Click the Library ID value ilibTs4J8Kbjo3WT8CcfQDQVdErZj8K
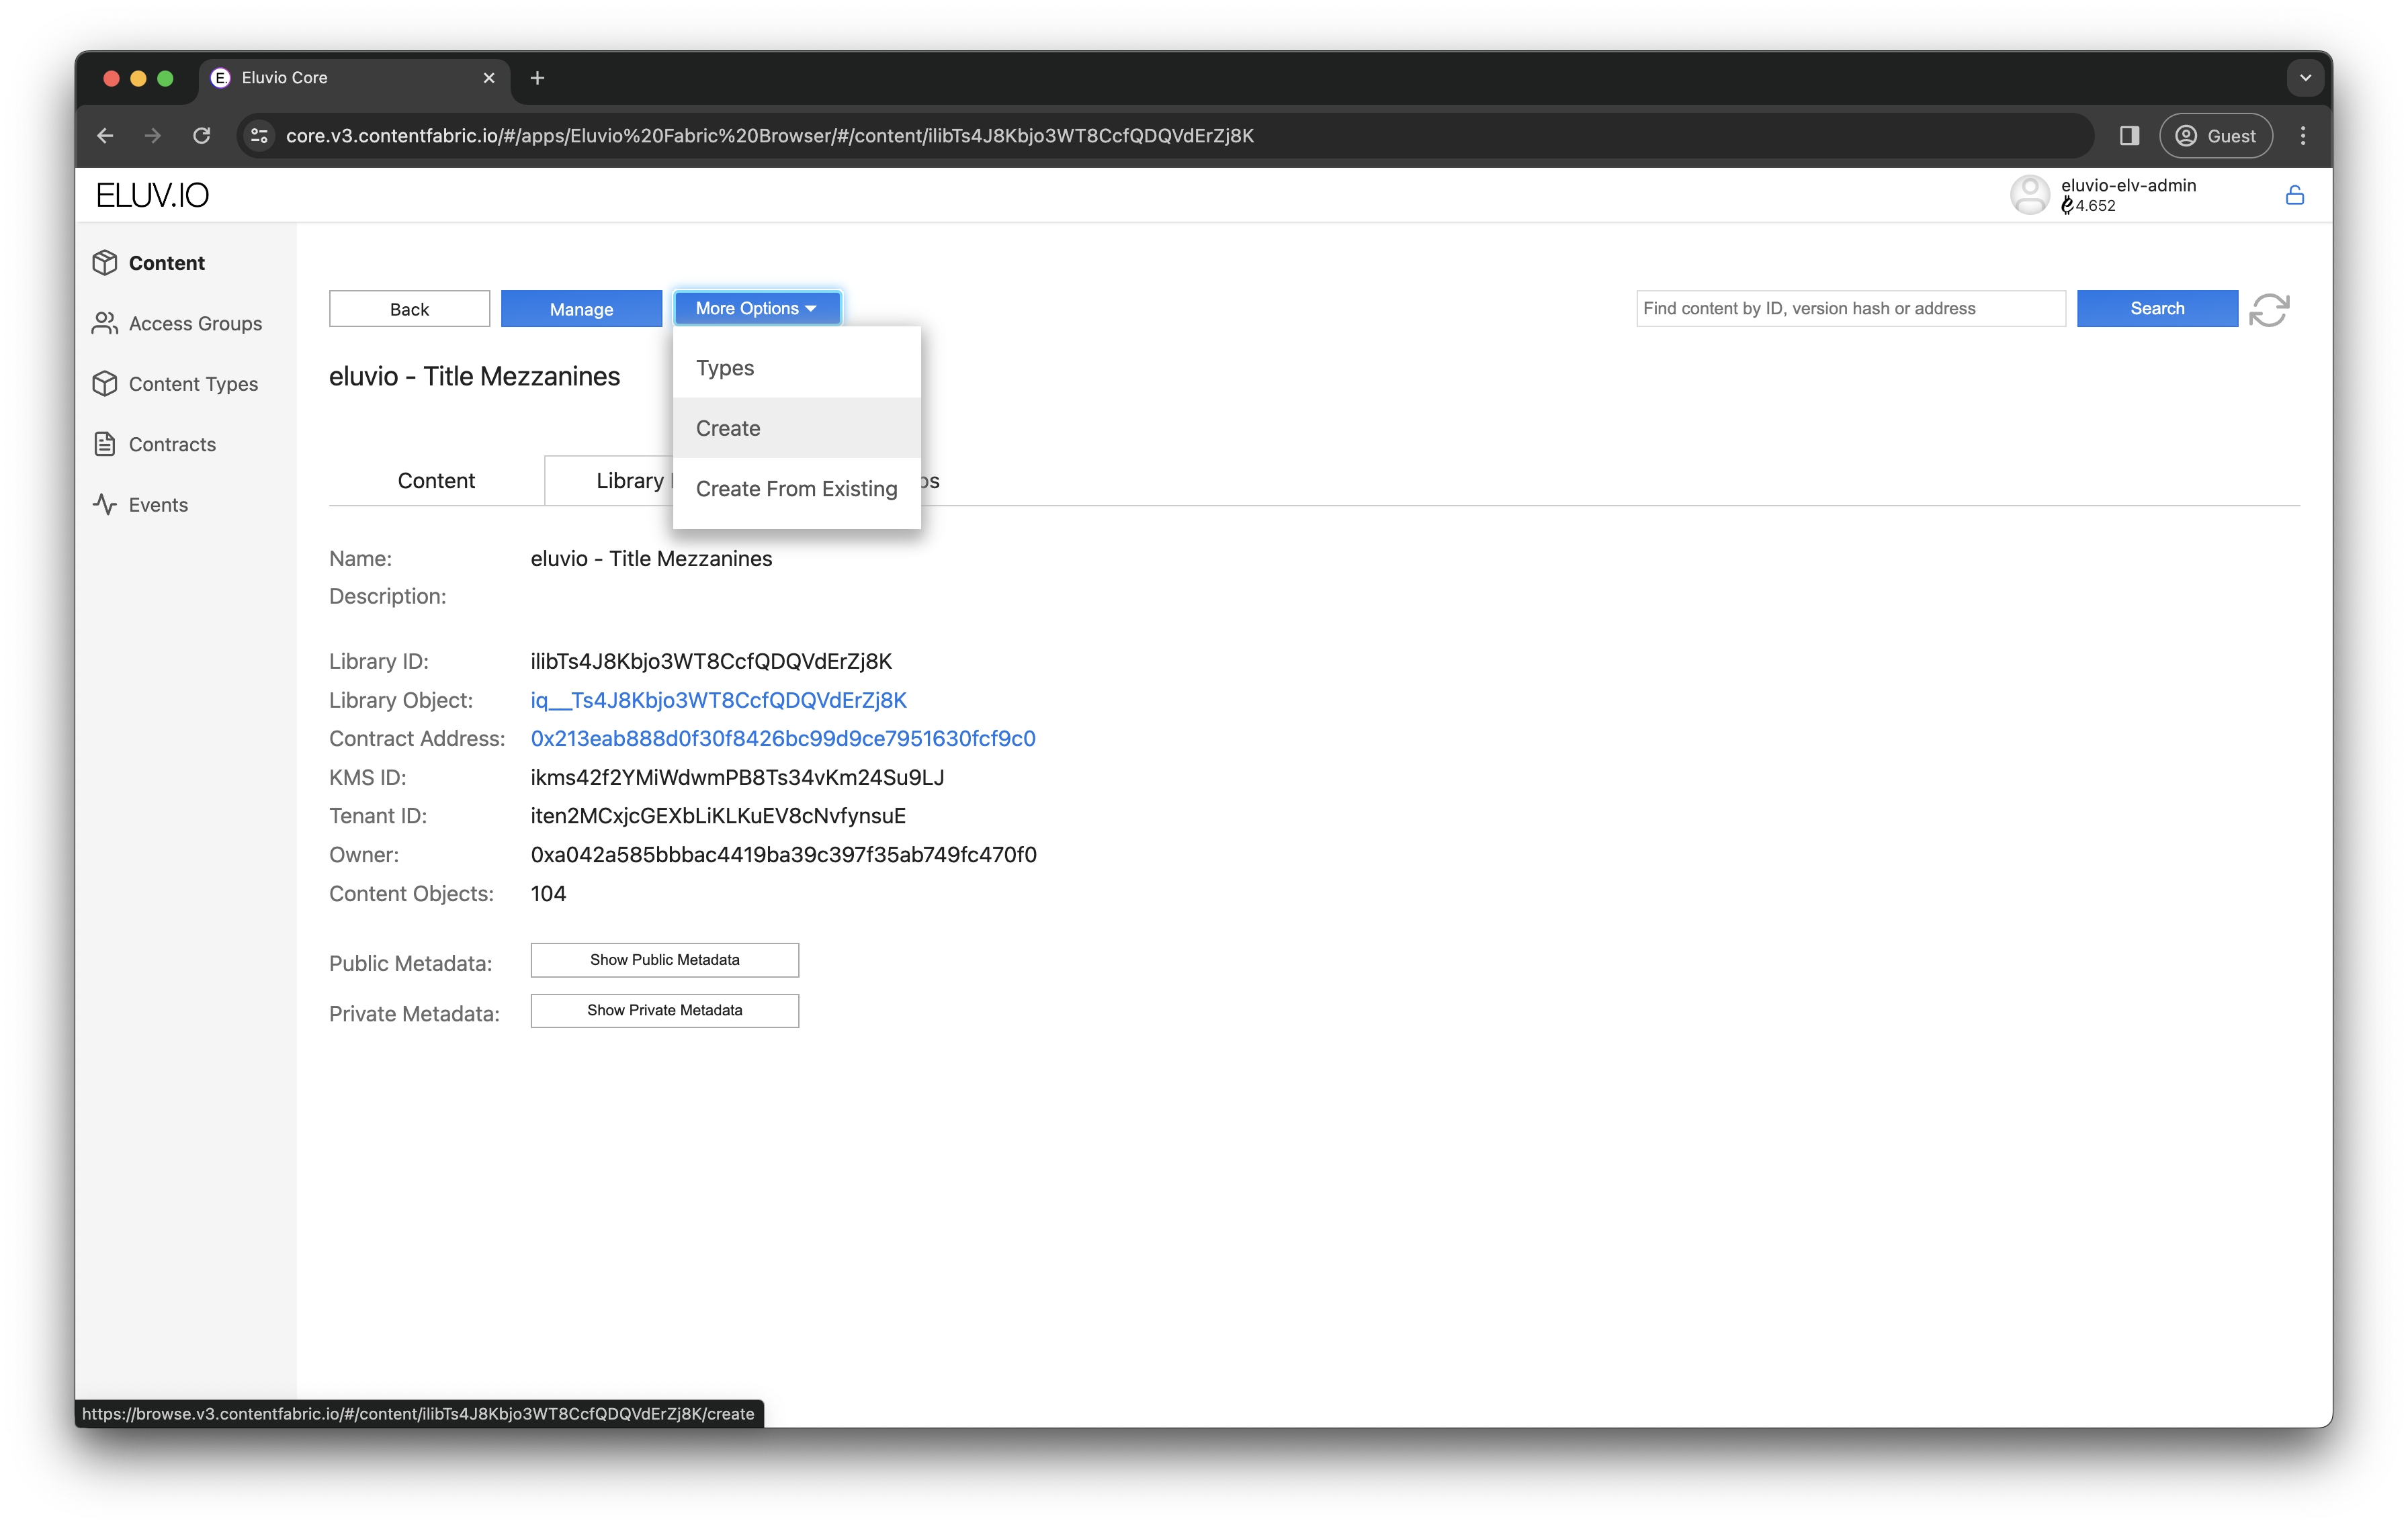The width and height of the screenshot is (2408, 1527). 711,661
